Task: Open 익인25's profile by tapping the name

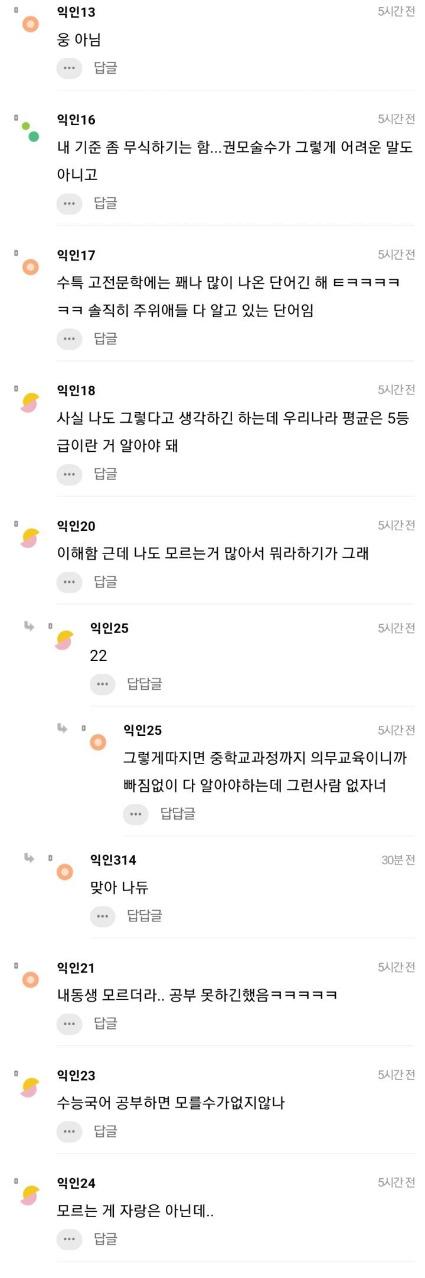Action: 110,628
